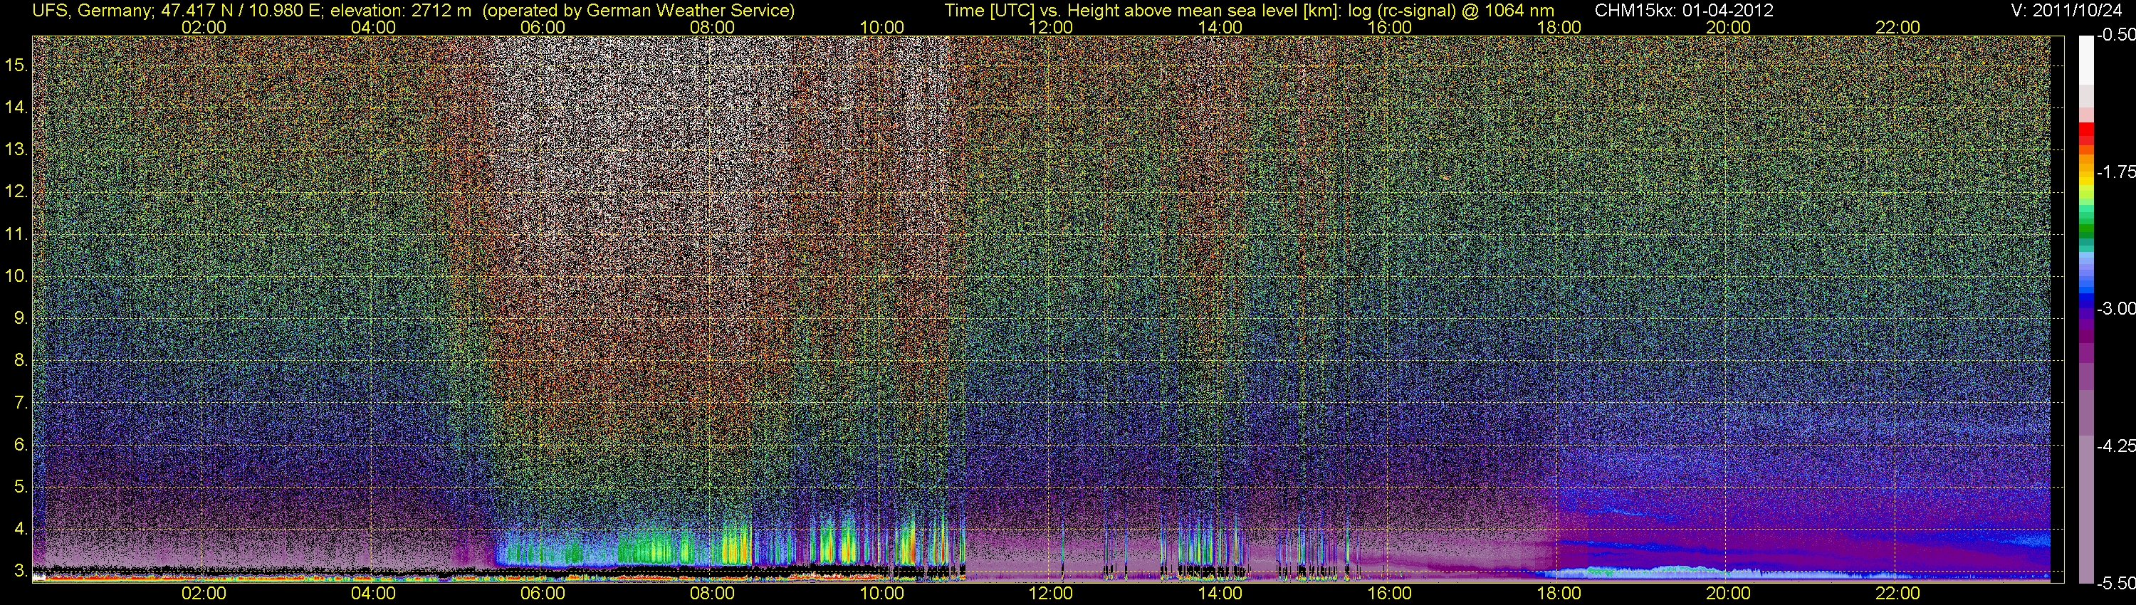Image resolution: width=2136 pixels, height=605 pixels.
Task: Select the 18:00 tick on bottom time axis
Action: (x=1559, y=594)
